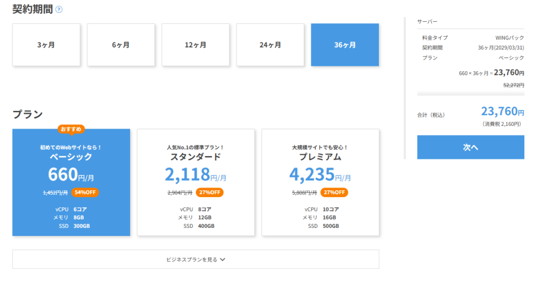Viewport: 544px width, 288px height.
Task: Choose the 6ヶ月 contract period
Action: (121, 45)
